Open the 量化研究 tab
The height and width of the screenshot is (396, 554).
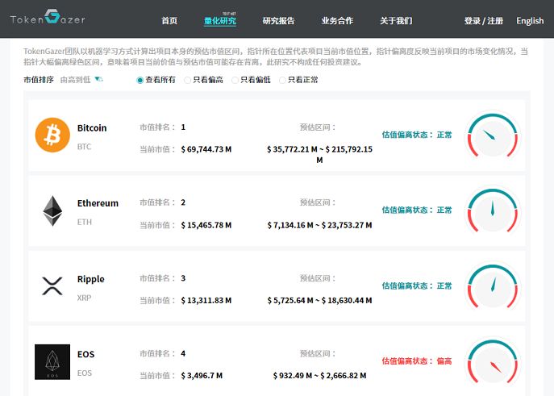click(x=220, y=21)
